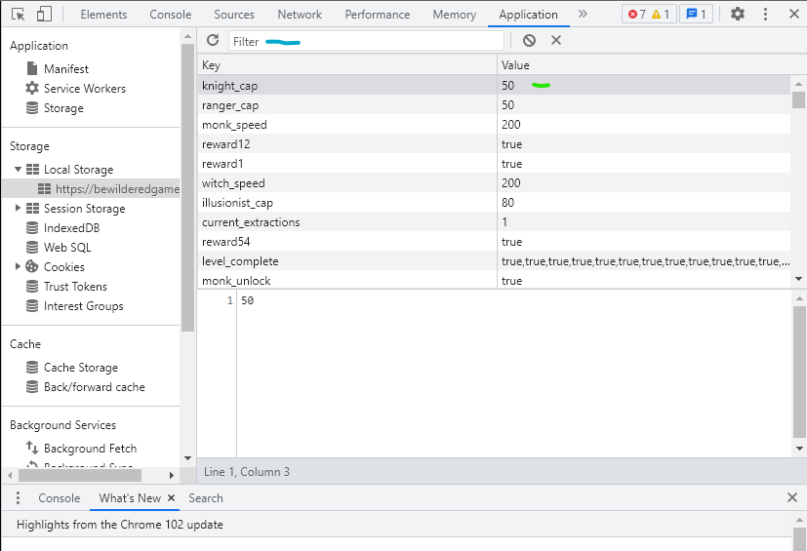807x551 pixels.
Task: Open the Search tab in the drawer
Action: click(x=205, y=498)
